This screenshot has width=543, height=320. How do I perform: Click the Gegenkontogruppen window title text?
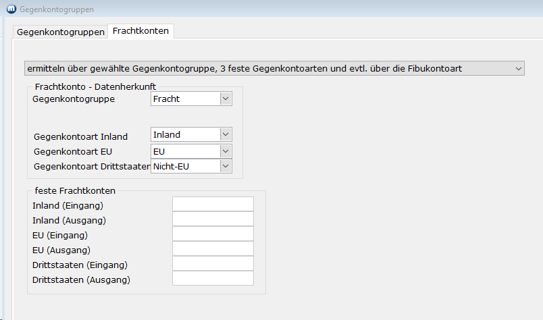click(x=57, y=9)
